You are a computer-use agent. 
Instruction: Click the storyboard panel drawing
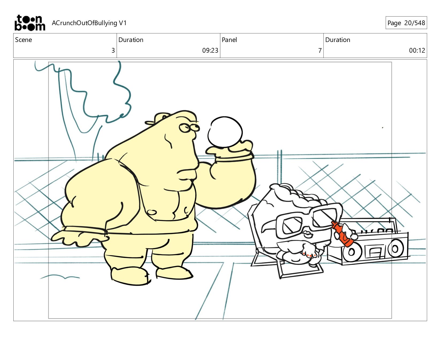[x=220, y=190]
